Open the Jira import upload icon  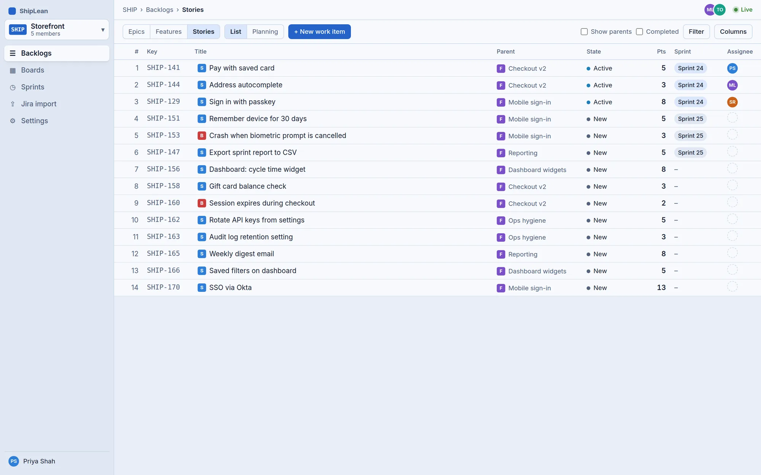(x=13, y=104)
